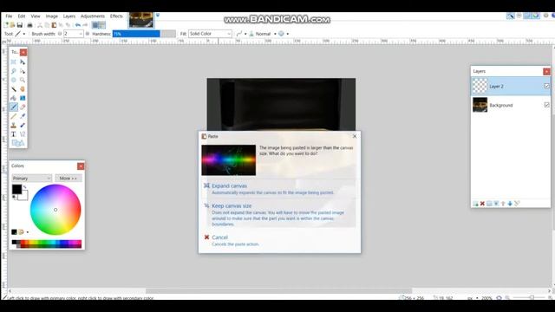
Task: Toggle visibility checkbox of Layer 2
Action: pos(546,86)
